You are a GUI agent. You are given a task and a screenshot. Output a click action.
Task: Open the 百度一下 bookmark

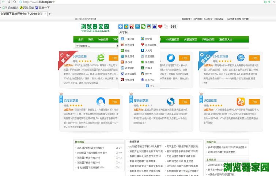pos(42,8)
